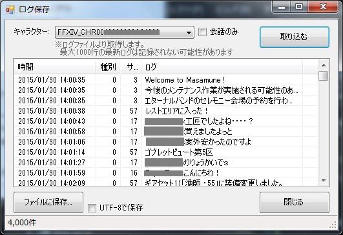
Task: Click the ログ column header
Action: pos(222,67)
